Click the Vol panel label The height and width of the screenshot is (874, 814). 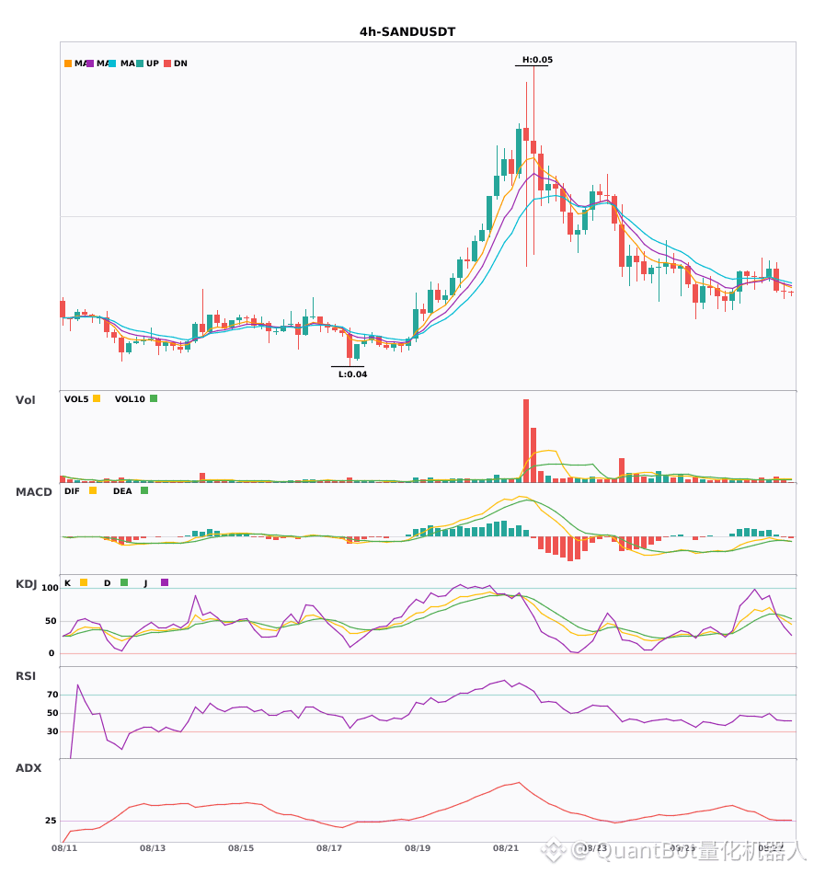pos(25,399)
